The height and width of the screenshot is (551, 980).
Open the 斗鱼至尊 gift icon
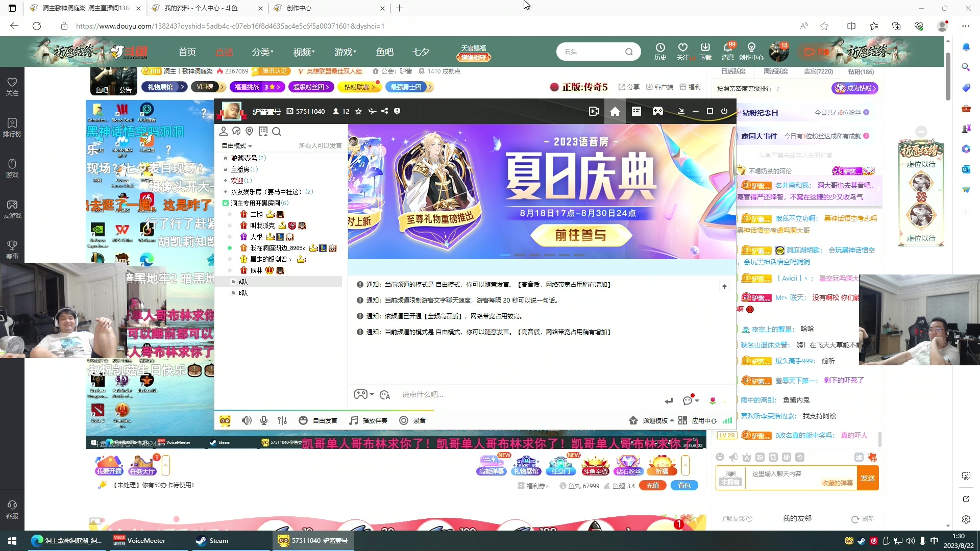(x=596, y=465)
